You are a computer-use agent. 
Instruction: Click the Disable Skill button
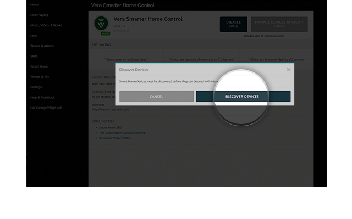233,24
